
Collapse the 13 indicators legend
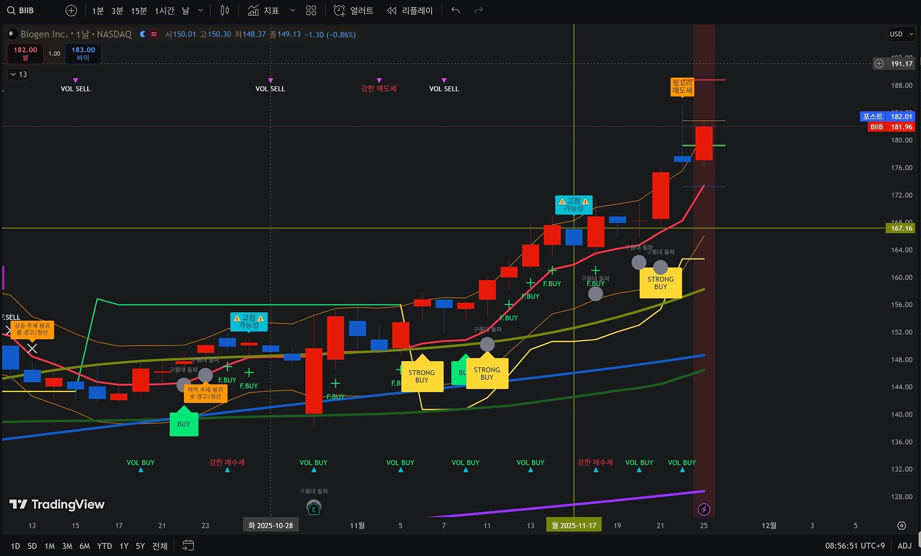click(19, 74)
